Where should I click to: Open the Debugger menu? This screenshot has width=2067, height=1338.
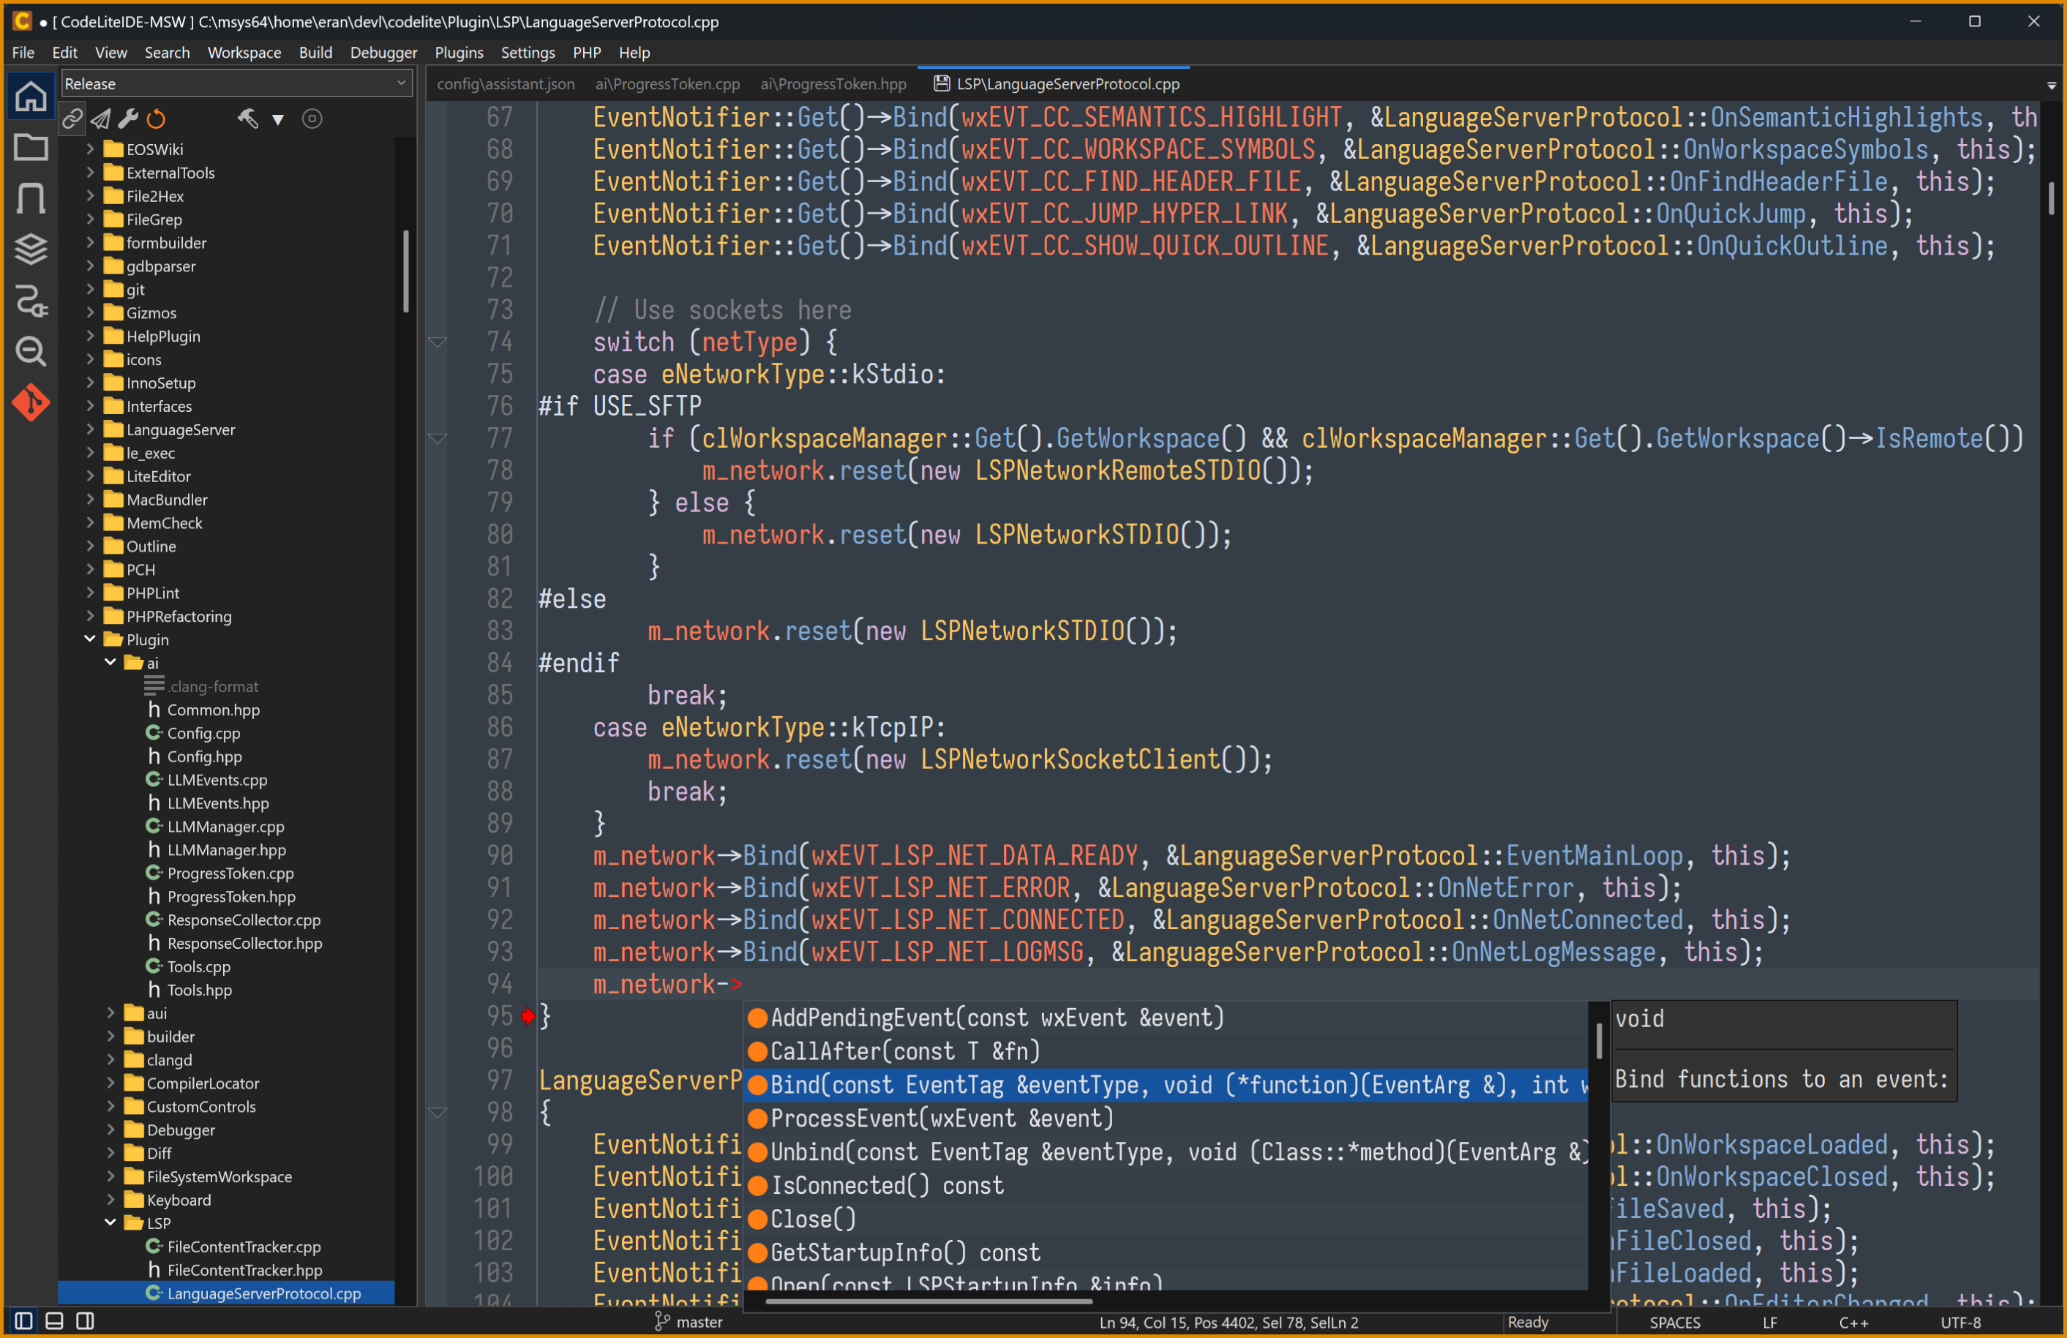[x=383, y=52]
